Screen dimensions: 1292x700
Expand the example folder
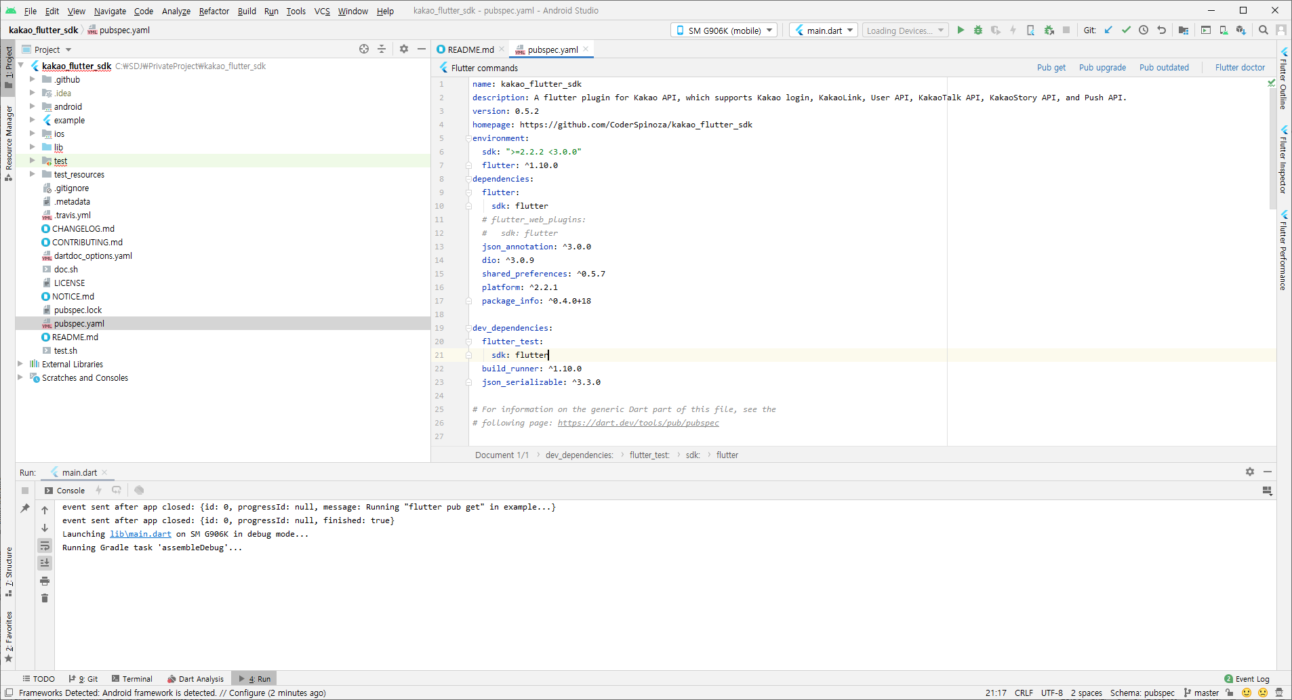coord(32,120)
